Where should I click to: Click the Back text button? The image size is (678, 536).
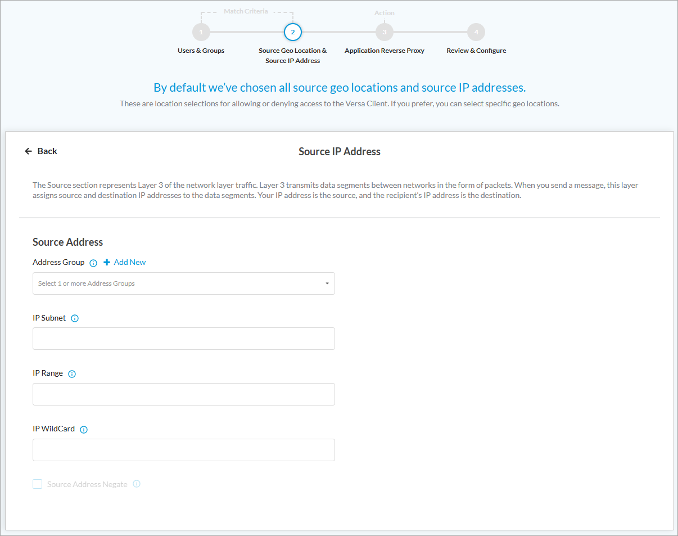(47, 151)
